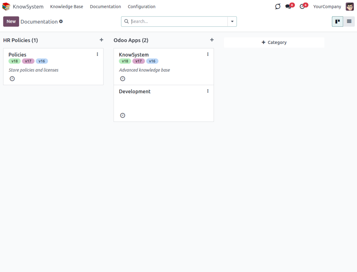The height and width of the screenshot is (272, 357).
Task: Click the add Category button
Action: 274,42
